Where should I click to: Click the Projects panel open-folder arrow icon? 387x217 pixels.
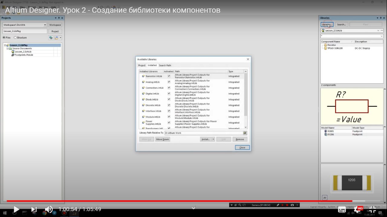[x=56, y=38]
